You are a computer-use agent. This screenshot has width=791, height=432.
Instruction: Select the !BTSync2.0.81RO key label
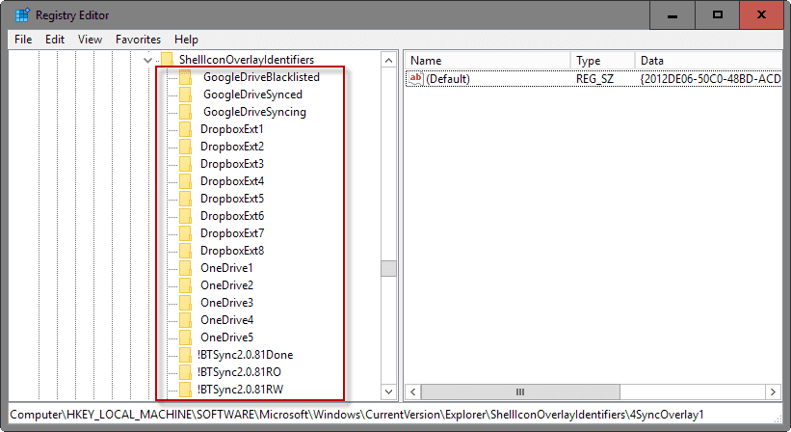pyautogui.click(x=239, y=372)
